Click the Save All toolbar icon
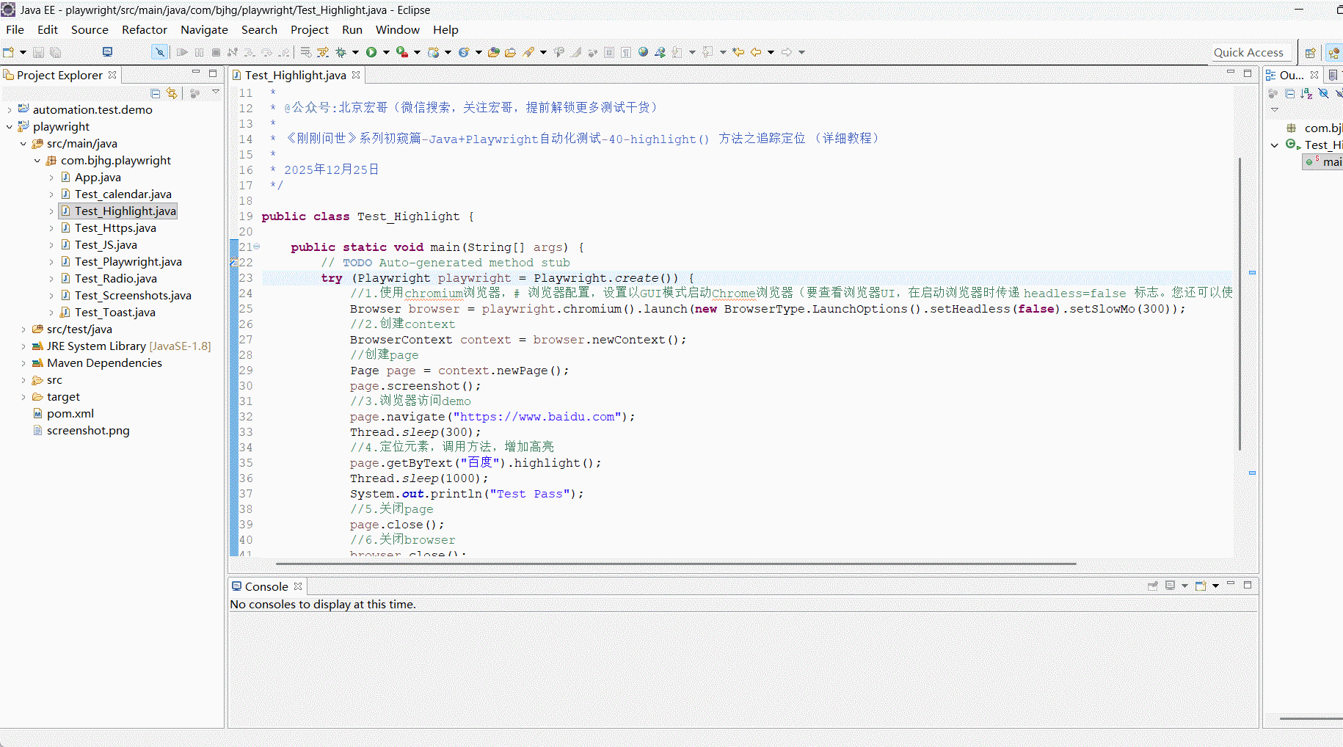 pyautogui.click(x=55, y=52)
